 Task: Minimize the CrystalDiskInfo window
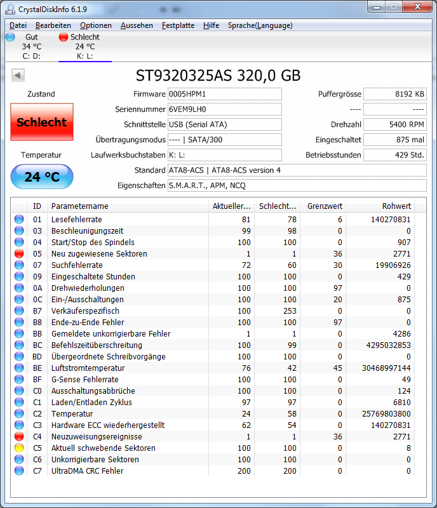(x=377, y=7)
